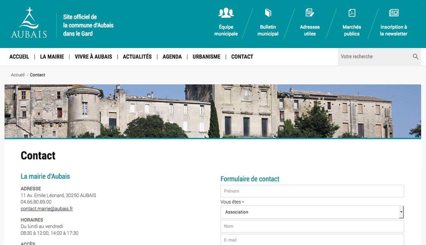Click the Contact breadcrumb text
Screen dimensions: 426x245
coord(37,75)
